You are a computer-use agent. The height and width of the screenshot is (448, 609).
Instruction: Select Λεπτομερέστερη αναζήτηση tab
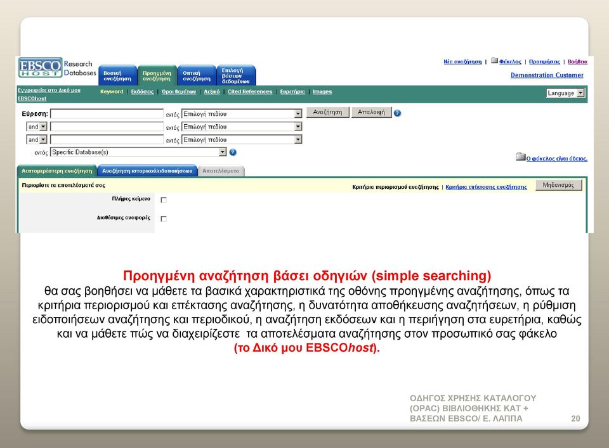click(x=56, y=170)
